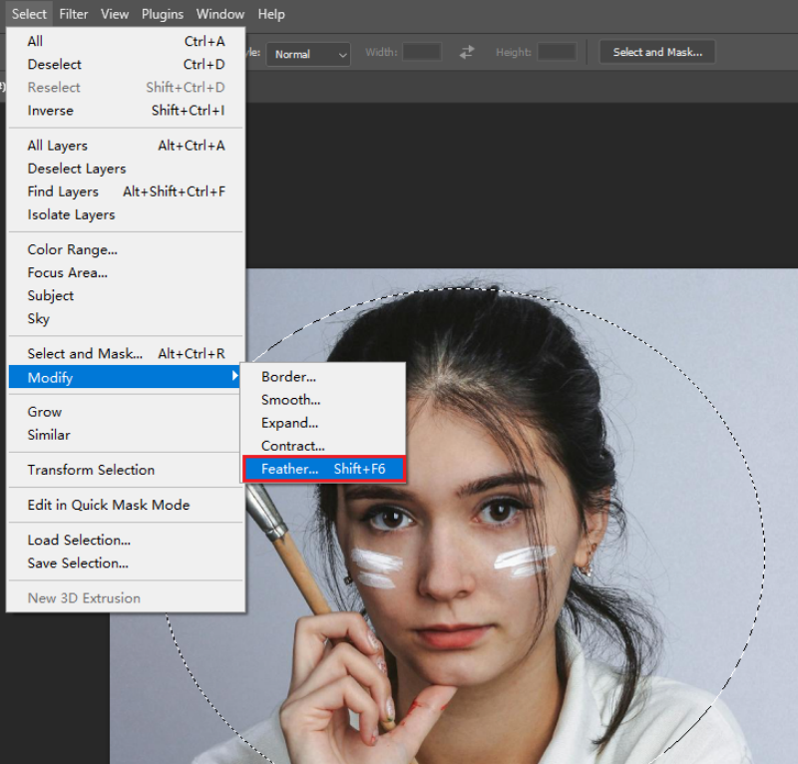Open the Help menu

point(270,14)
